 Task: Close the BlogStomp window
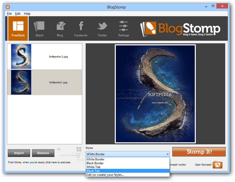point(222,6)
